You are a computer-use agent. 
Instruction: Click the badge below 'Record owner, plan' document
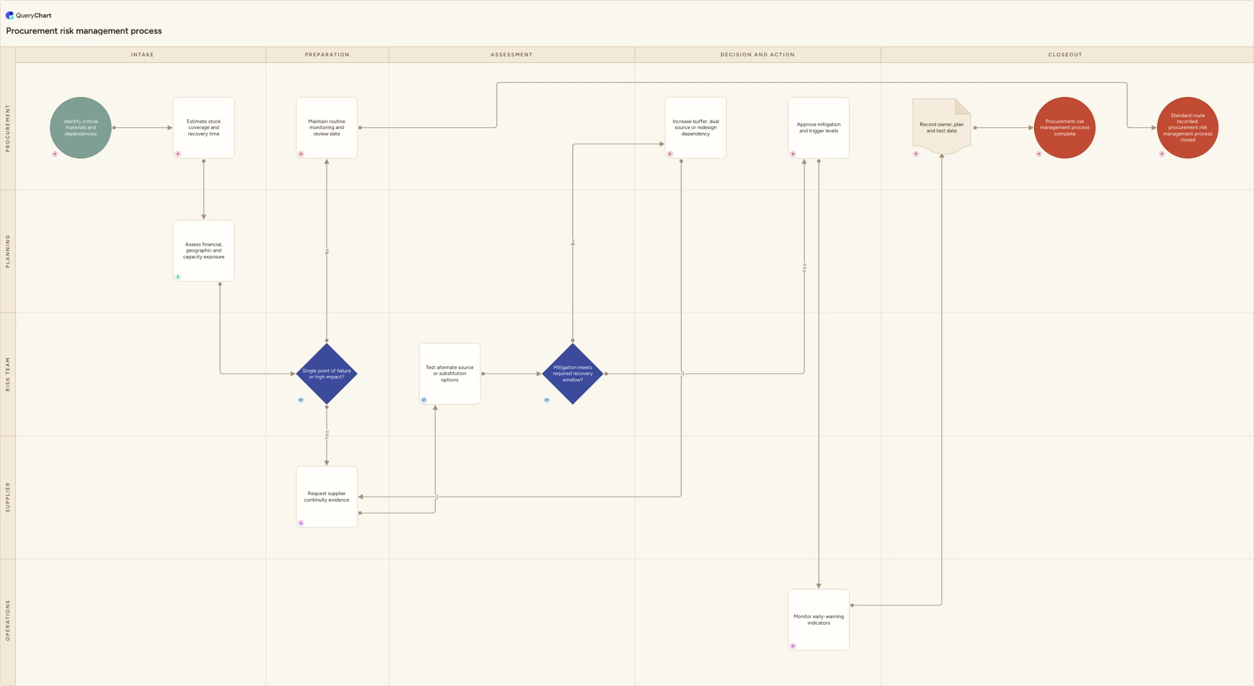[916, 154]
